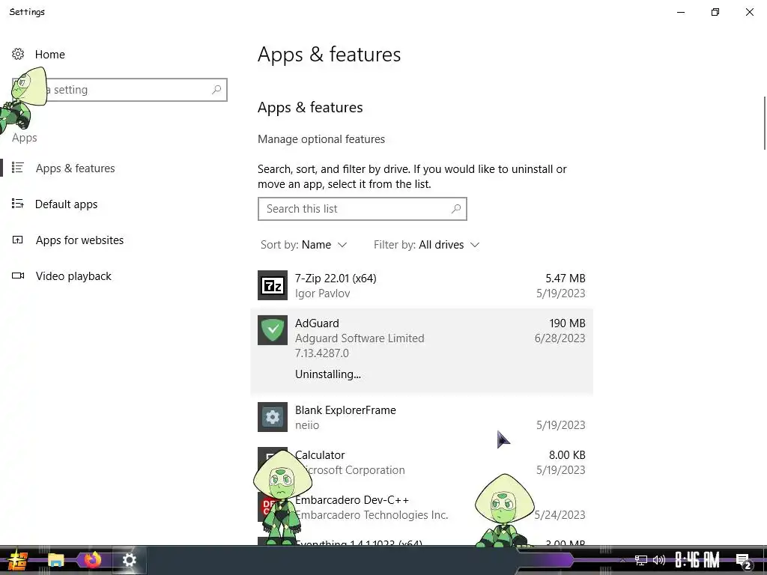Screen dimensions: 767x575
Task: Click Adguard Software Limited publisher text
Action: click(x=360, y=338)
